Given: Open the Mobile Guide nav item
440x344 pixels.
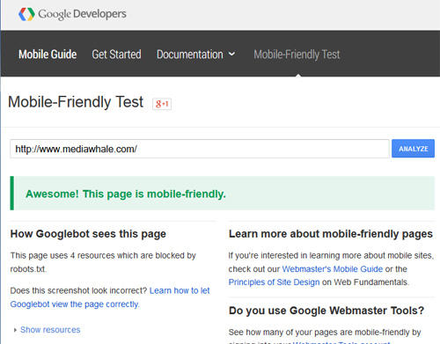Looking at the screenshot, I should tap(48, 55).
